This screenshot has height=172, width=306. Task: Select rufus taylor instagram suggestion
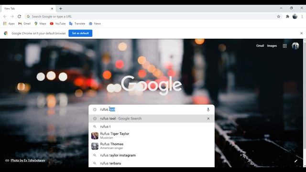click(x=152, y=155)
